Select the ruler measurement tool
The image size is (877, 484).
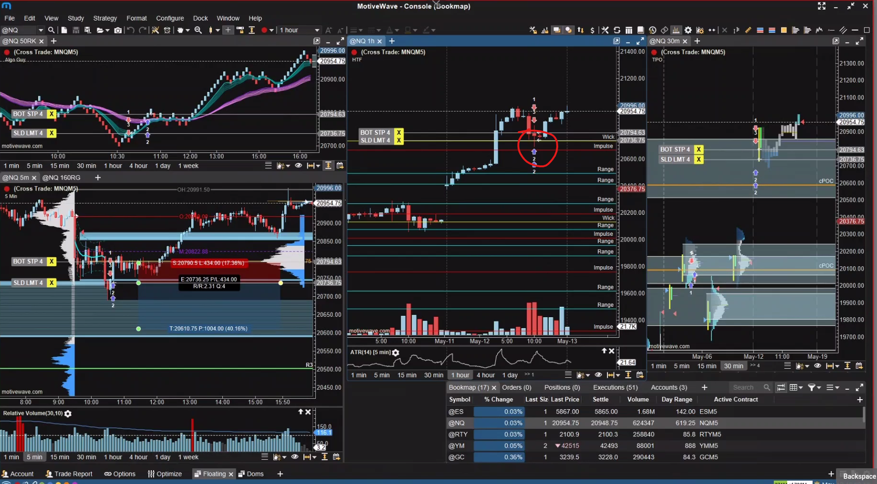[748, 30]
